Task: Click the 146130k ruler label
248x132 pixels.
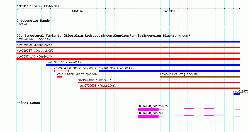Action: 169,11
